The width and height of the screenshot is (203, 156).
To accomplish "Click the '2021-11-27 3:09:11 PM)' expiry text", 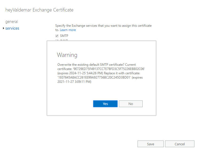I will pyautogui.click(x=74, y=82).
